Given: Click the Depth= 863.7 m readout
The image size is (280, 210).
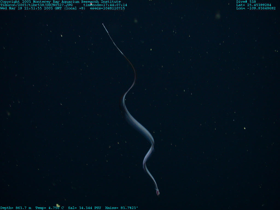Looking at the screenshot, I should point(16,208).
